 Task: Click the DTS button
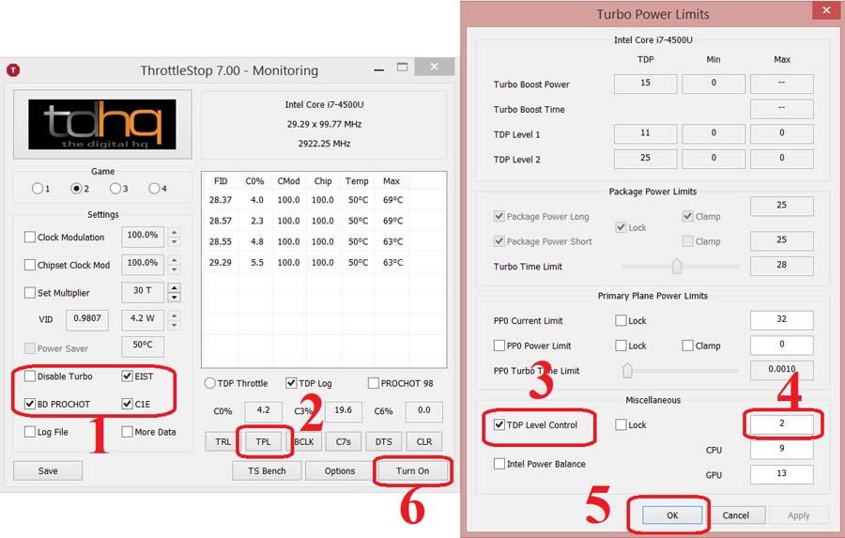pos(384,441)
